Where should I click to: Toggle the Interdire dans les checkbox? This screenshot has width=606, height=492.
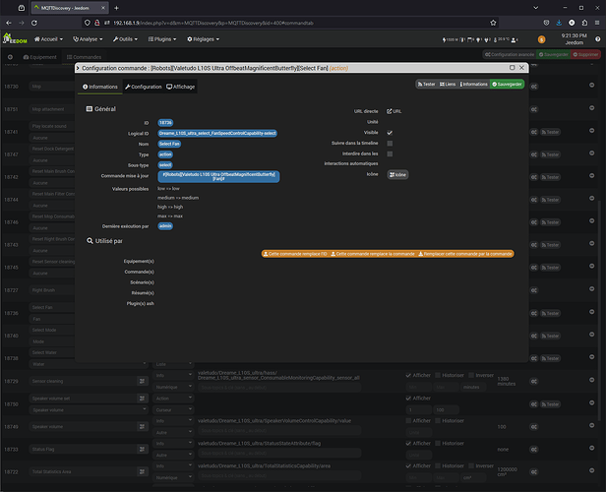tap(391, 154)
